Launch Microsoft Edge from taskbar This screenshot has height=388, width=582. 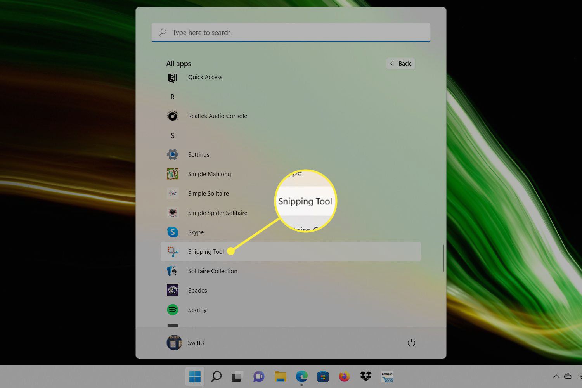point(301,376)
